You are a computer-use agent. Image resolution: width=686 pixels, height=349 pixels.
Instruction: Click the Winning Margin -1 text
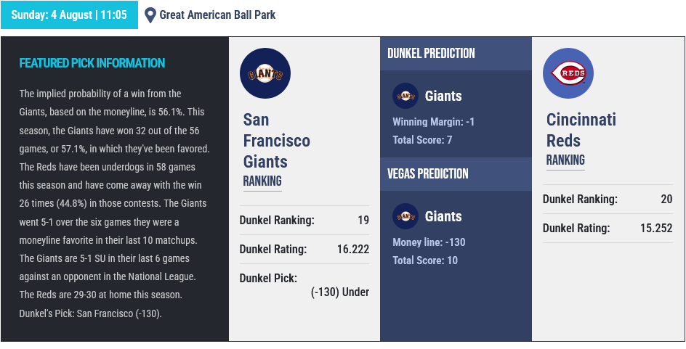433,121
